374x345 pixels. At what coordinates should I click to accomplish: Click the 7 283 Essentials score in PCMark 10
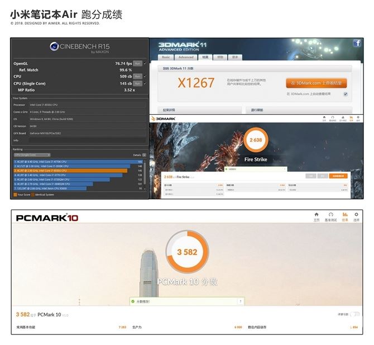coord(122,327)
